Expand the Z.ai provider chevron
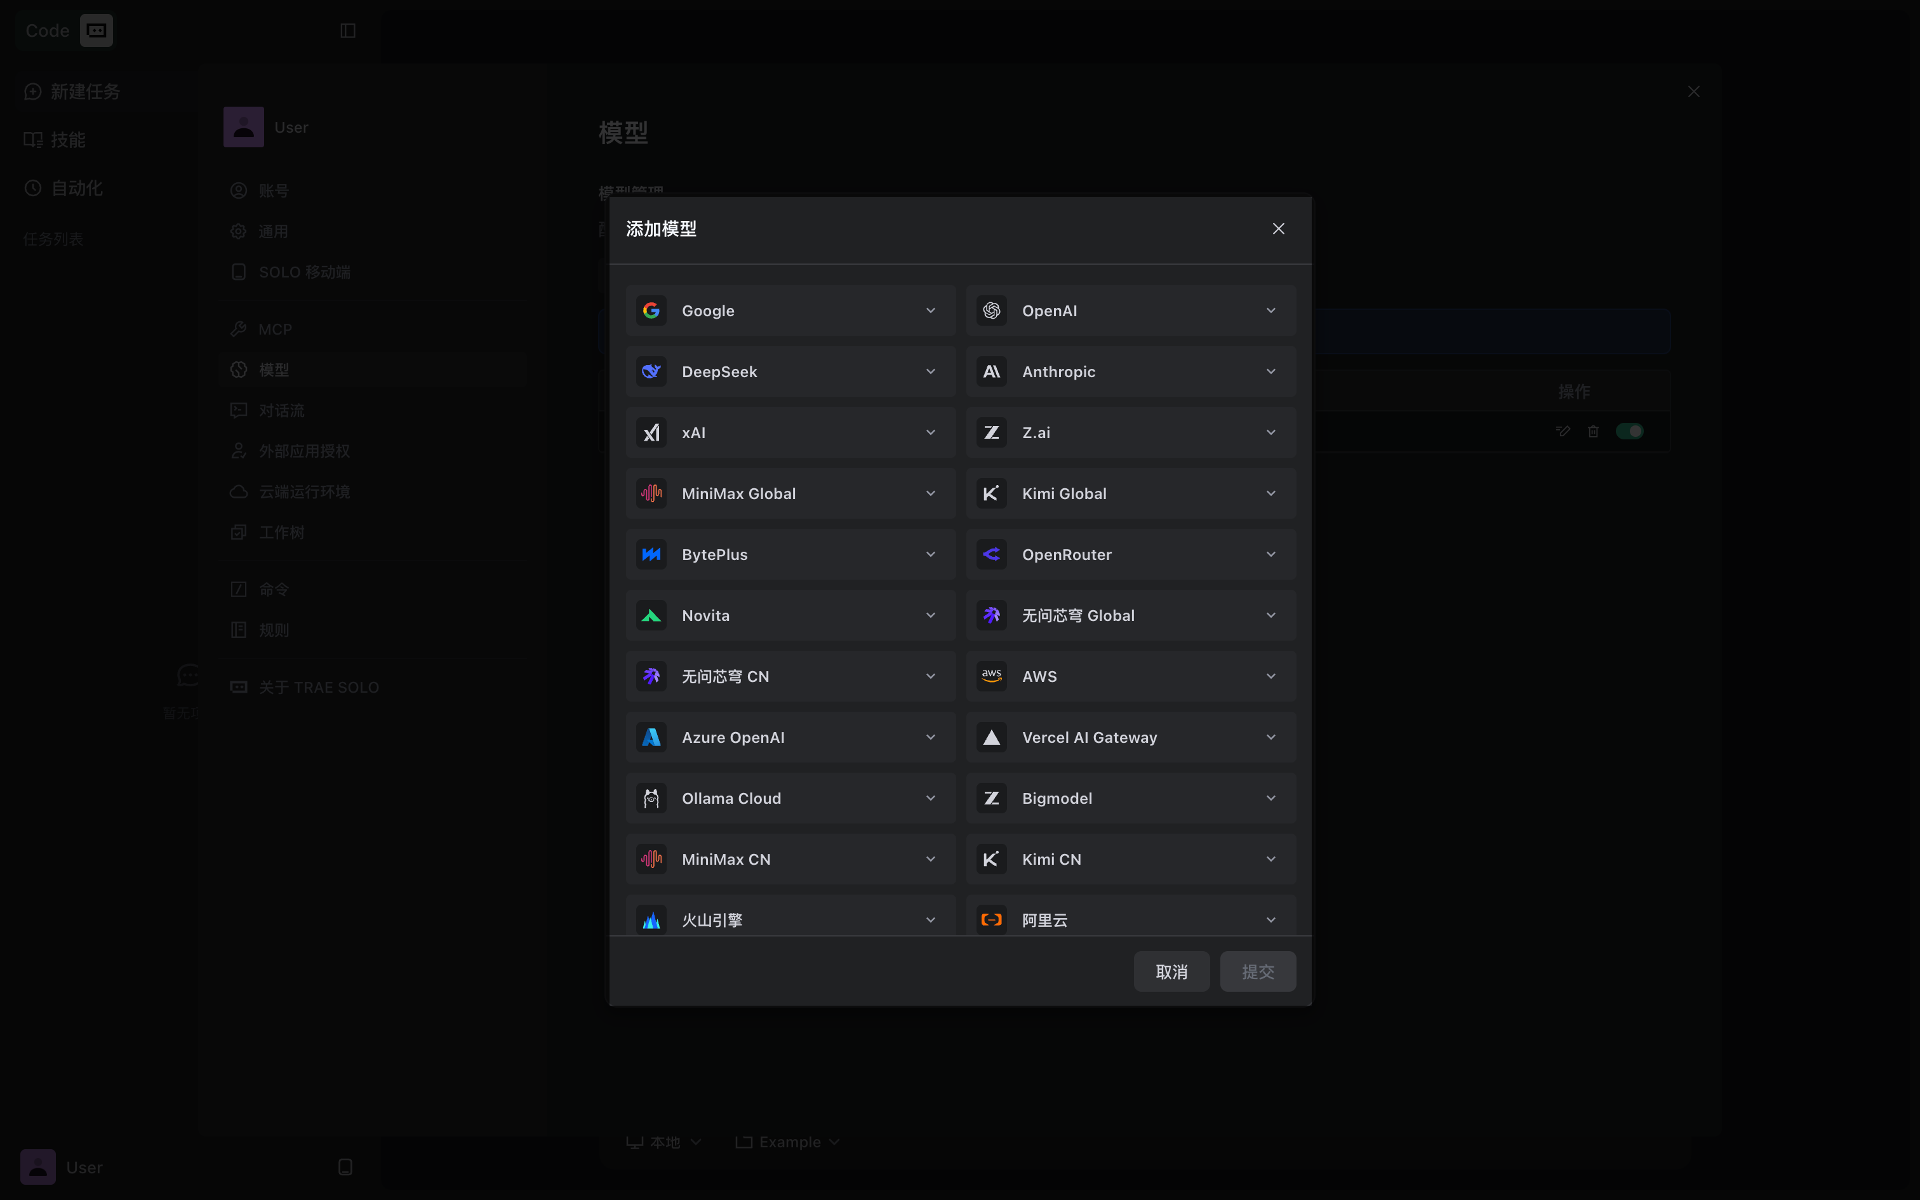 tap(1271, 432)
